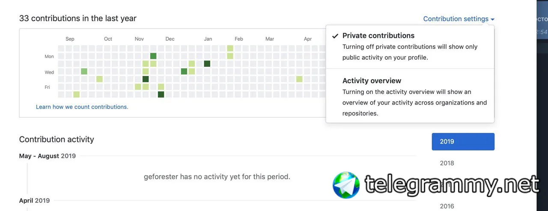The width and height of the screenshot is (548, 211).
Task: Click the 'May - August 2019' period heading
Action: (x=48, y=156)
